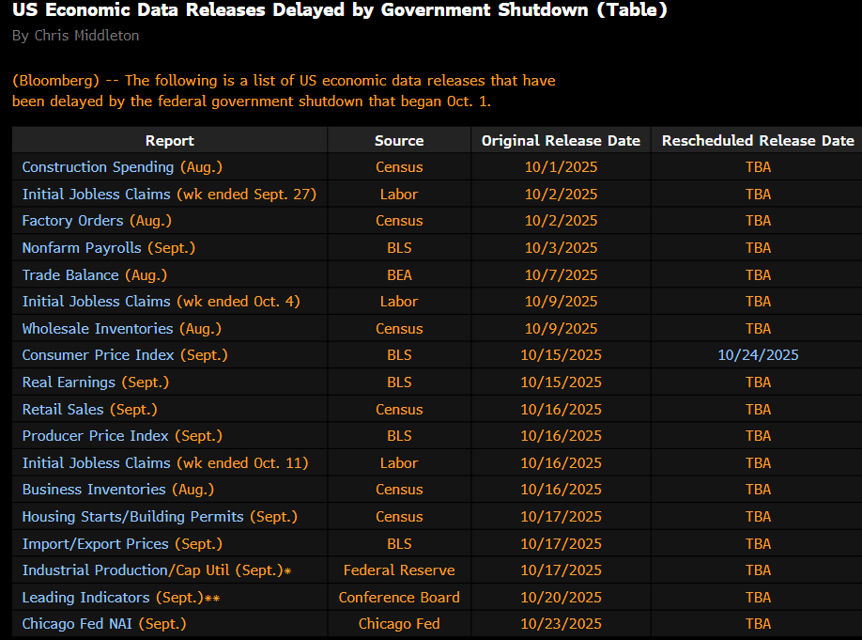862x640 pixels.
Task: Click Initial Jobless Claims week ended Oct. 4
Action: click(98, 302)
